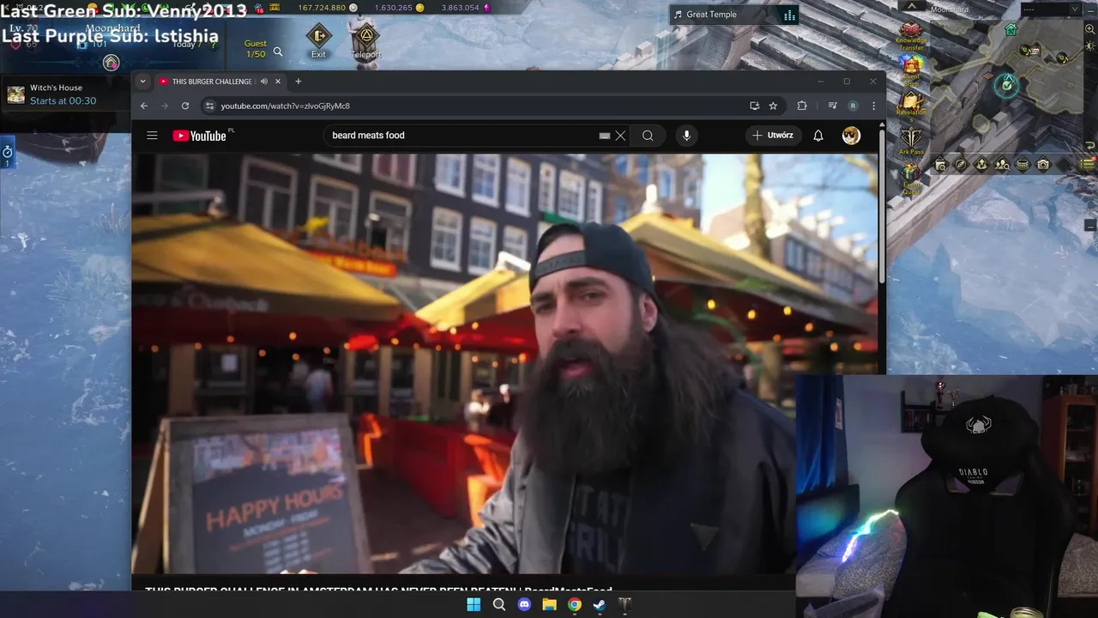The width and height of the screenshot is (1098, 618).
Task: Select the THIS BURGER CHALLENGE tab
Action: 213,82
